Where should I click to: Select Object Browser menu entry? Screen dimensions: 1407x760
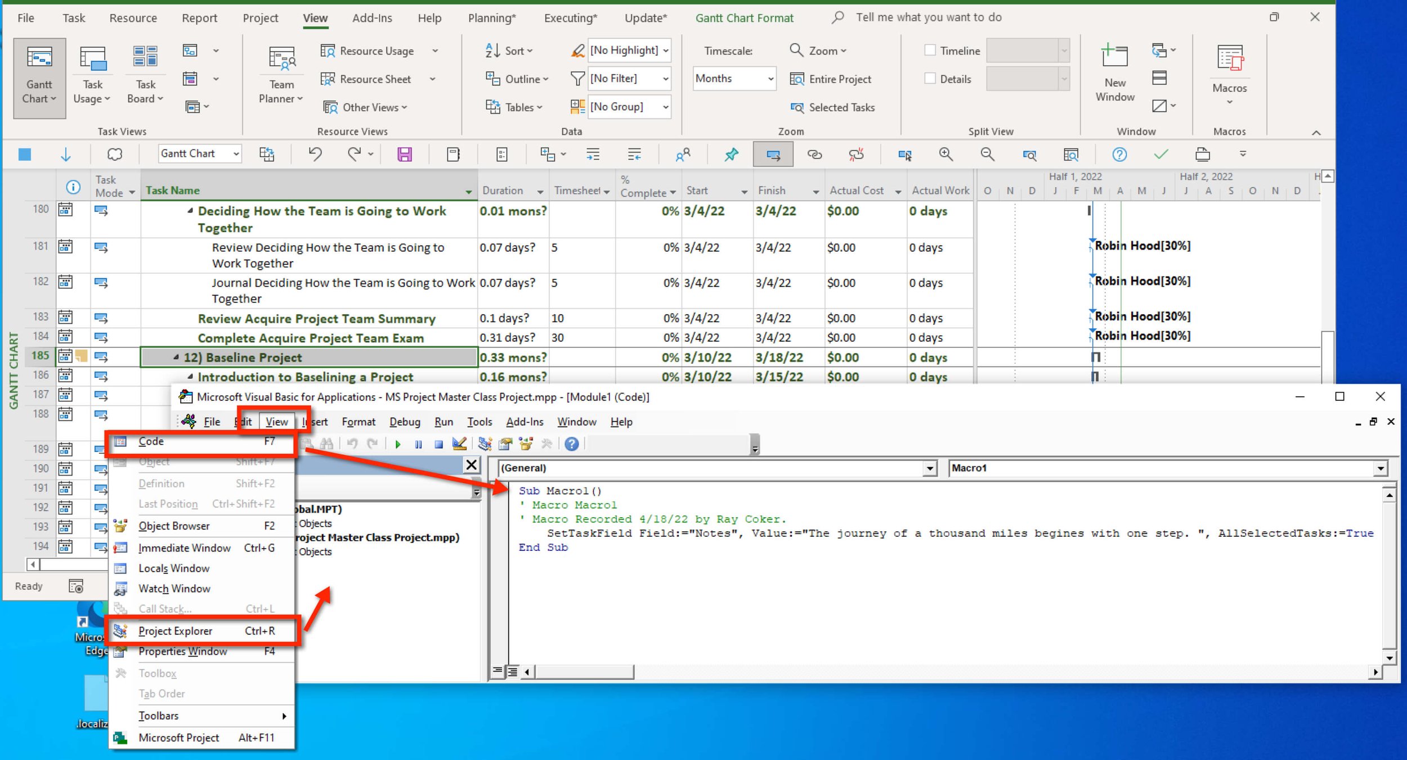click(x=202, y=526)
